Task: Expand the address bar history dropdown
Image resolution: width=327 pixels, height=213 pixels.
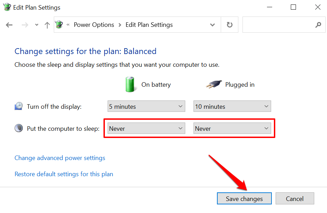Action: coord(212,25)
